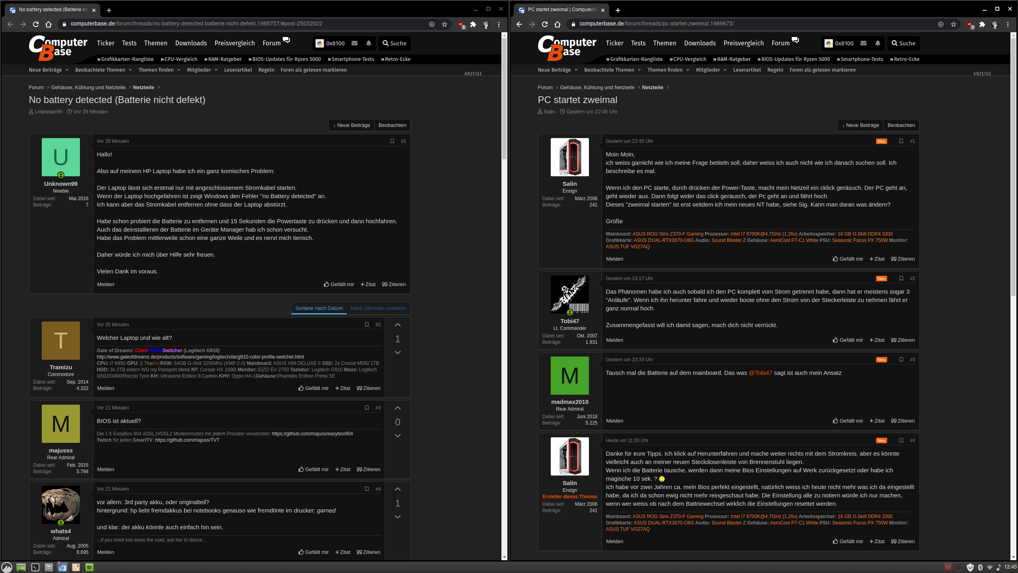1018x573 pixels.
Task: Open the terminal icon in the taskbar
Action: 35,567
